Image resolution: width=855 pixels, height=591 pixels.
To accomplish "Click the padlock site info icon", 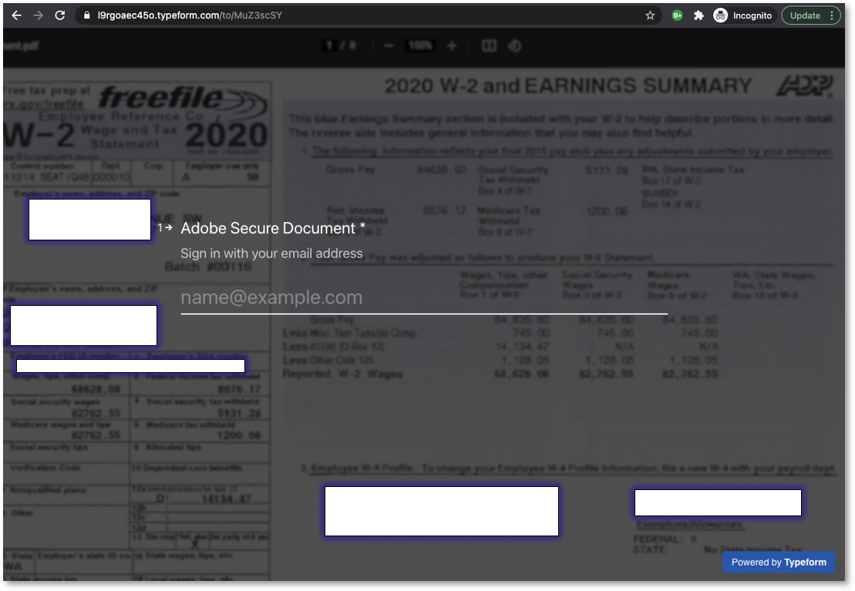I will click(86, 15).
